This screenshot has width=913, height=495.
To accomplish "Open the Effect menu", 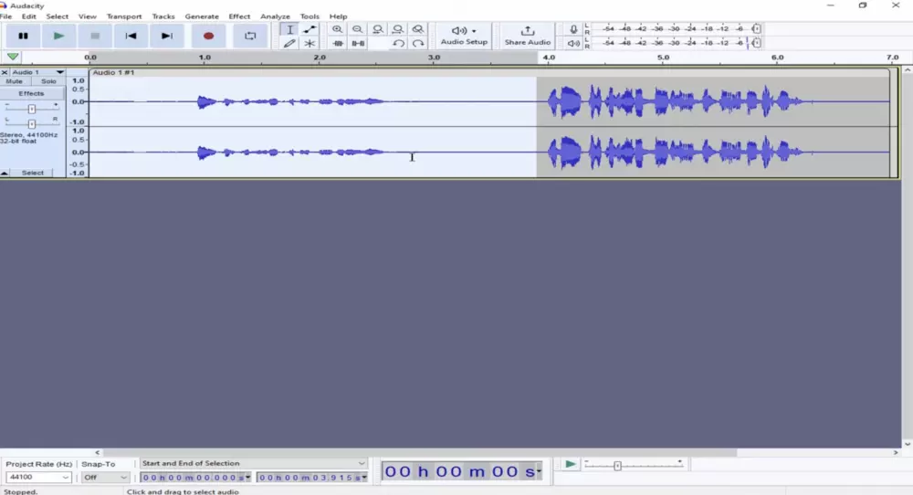I will 239,16.
